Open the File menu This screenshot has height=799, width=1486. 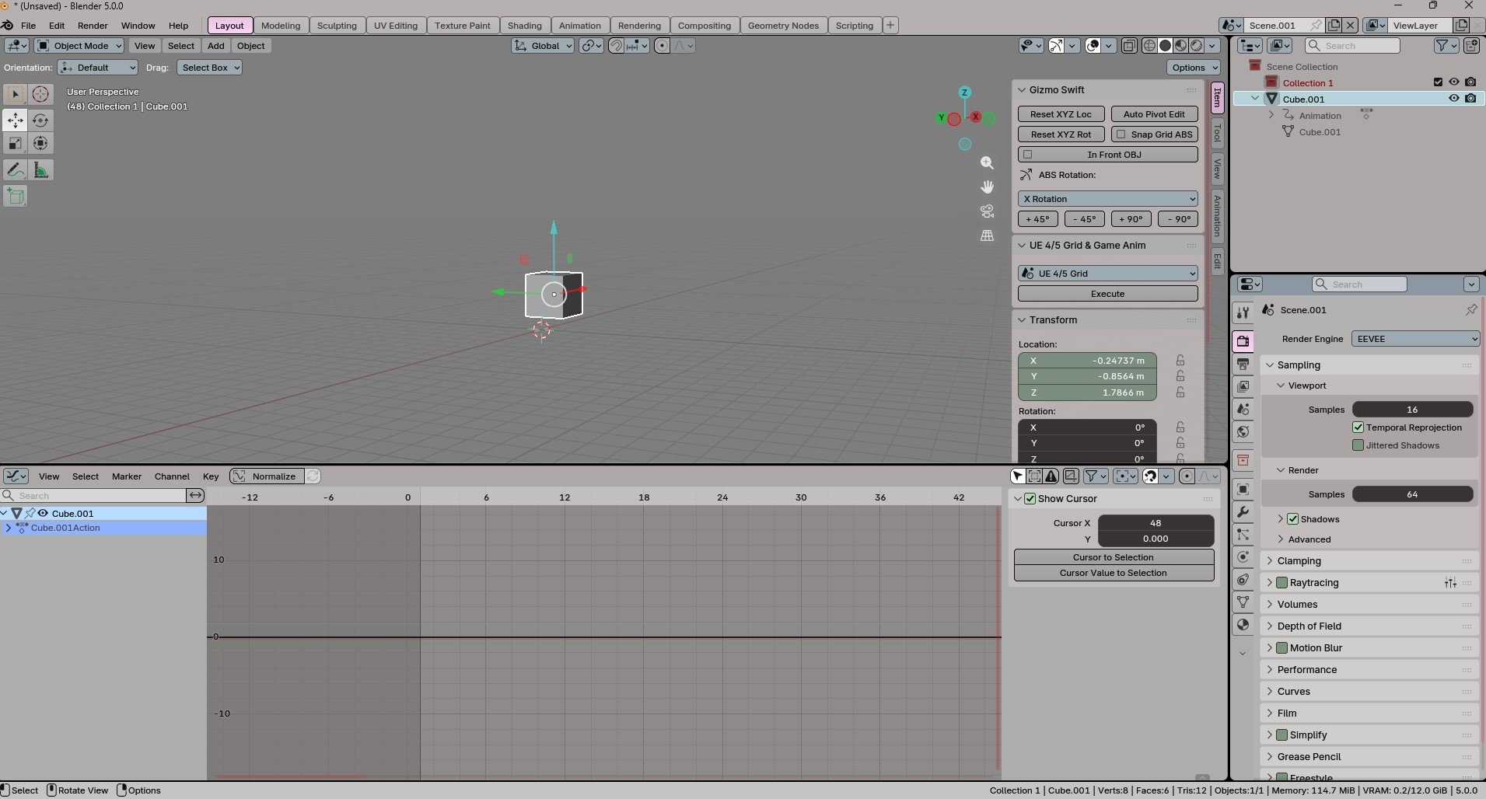(28, 26)
